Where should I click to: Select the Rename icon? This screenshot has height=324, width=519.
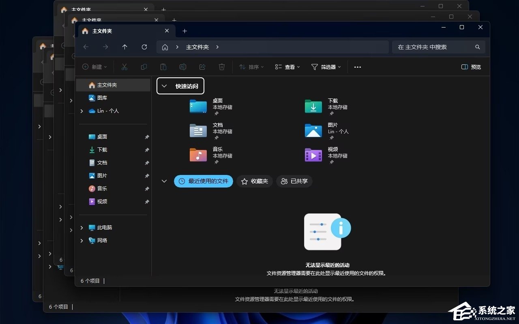[183, 67]
